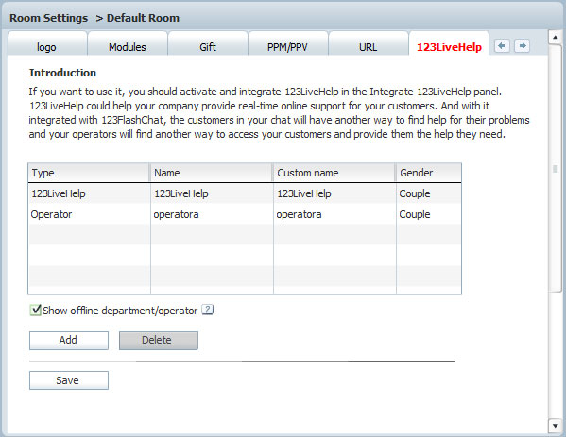This screenshot has height=437, width=566.
Task: Sort by the Custom name column header
Action: 334,173
